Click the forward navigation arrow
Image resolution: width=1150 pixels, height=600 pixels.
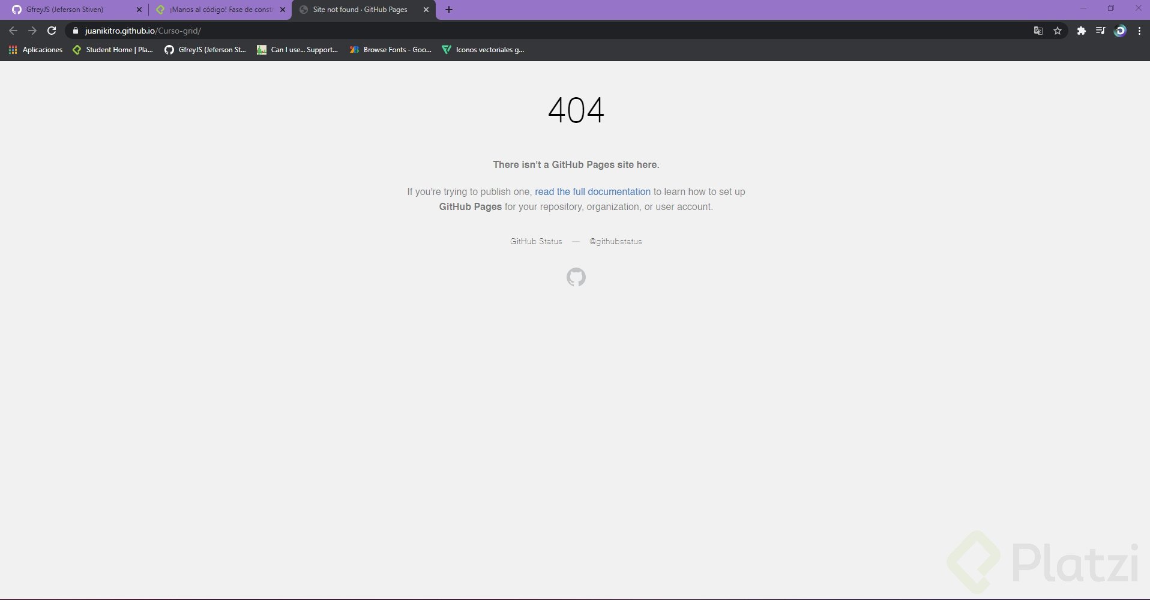(x=32, y=31)
